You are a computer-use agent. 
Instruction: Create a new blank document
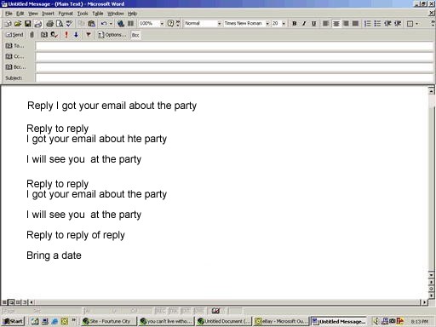pyautogui.click(x=9, y=24)
